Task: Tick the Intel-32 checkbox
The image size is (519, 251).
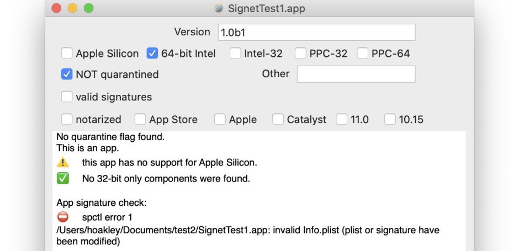Action: (x=235, y=54)
